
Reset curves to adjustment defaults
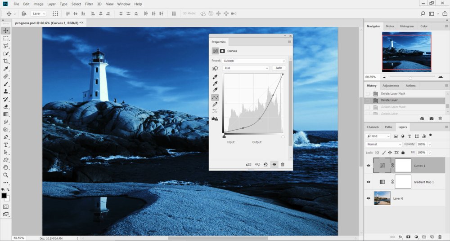(265, 164)
